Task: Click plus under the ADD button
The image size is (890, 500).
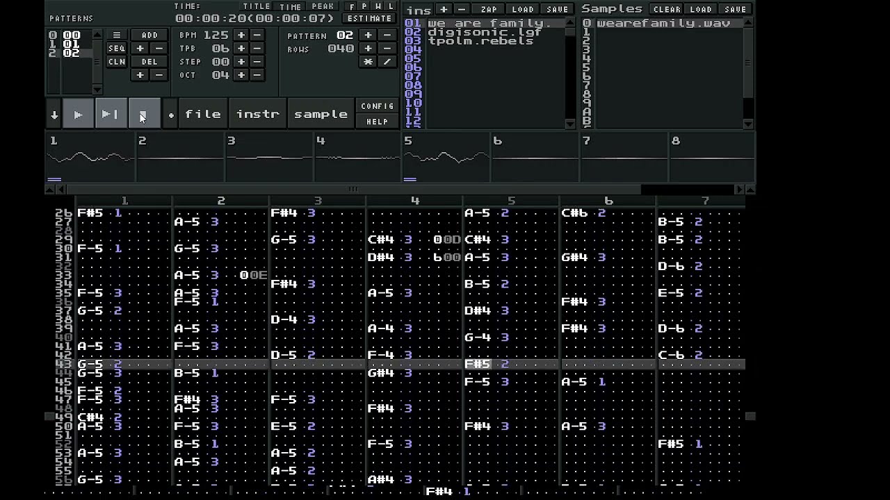Action: click(140, 49)
